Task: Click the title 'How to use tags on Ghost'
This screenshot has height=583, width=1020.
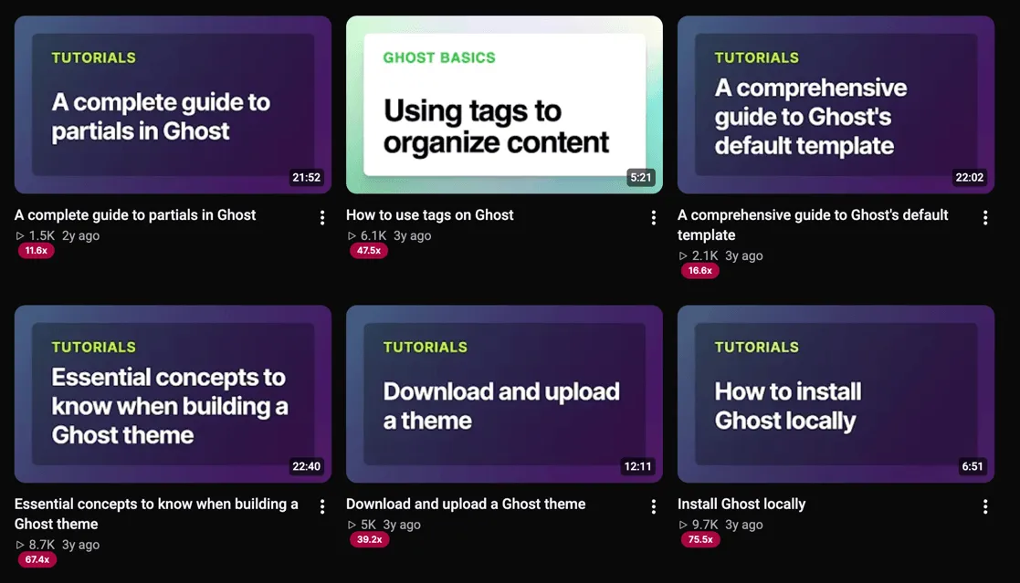Action: tap(430, 215)
